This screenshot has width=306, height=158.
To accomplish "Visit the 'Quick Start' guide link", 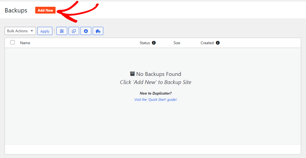I will coord(156,99).
